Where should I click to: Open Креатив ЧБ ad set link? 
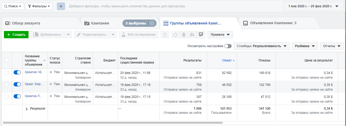(x=33, y=72)
